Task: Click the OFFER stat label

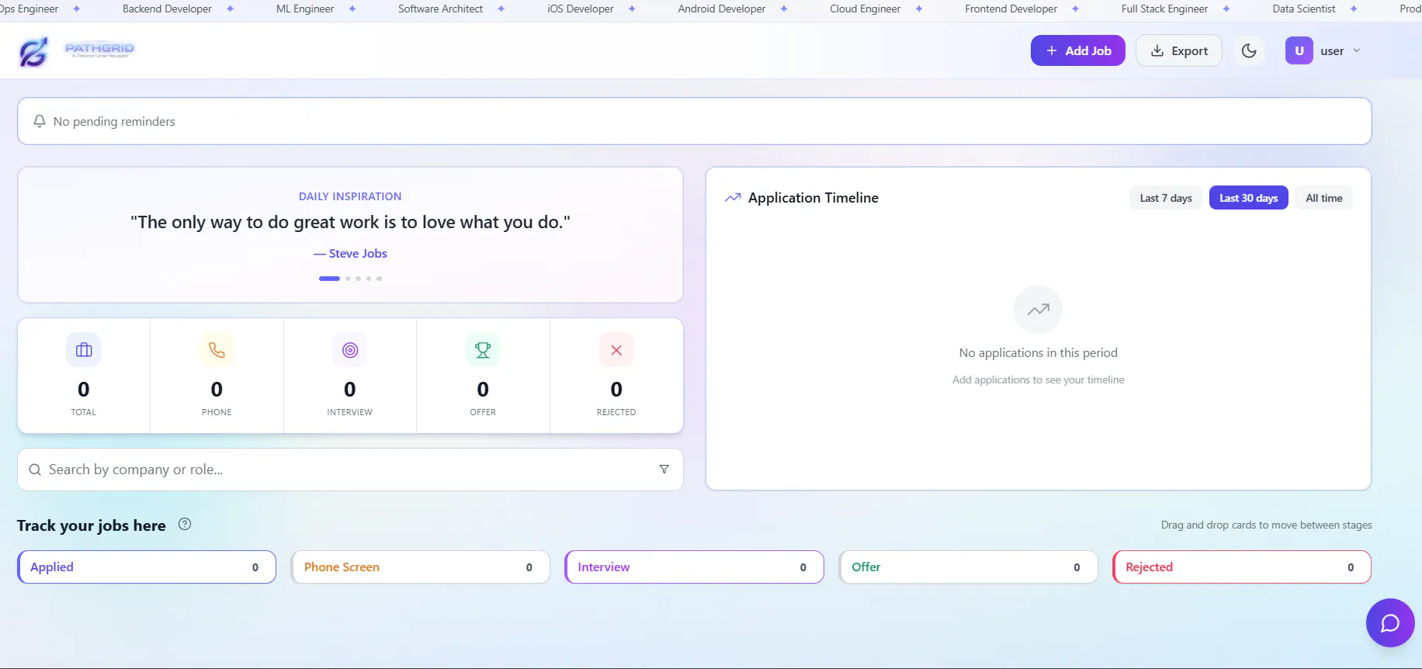Action: 483,412
